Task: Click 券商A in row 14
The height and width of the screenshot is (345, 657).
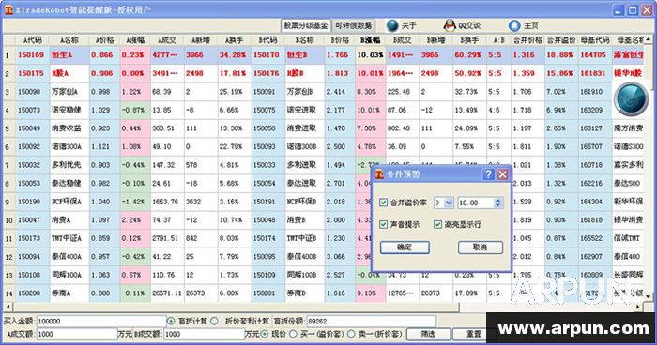Action: point(61,293)
